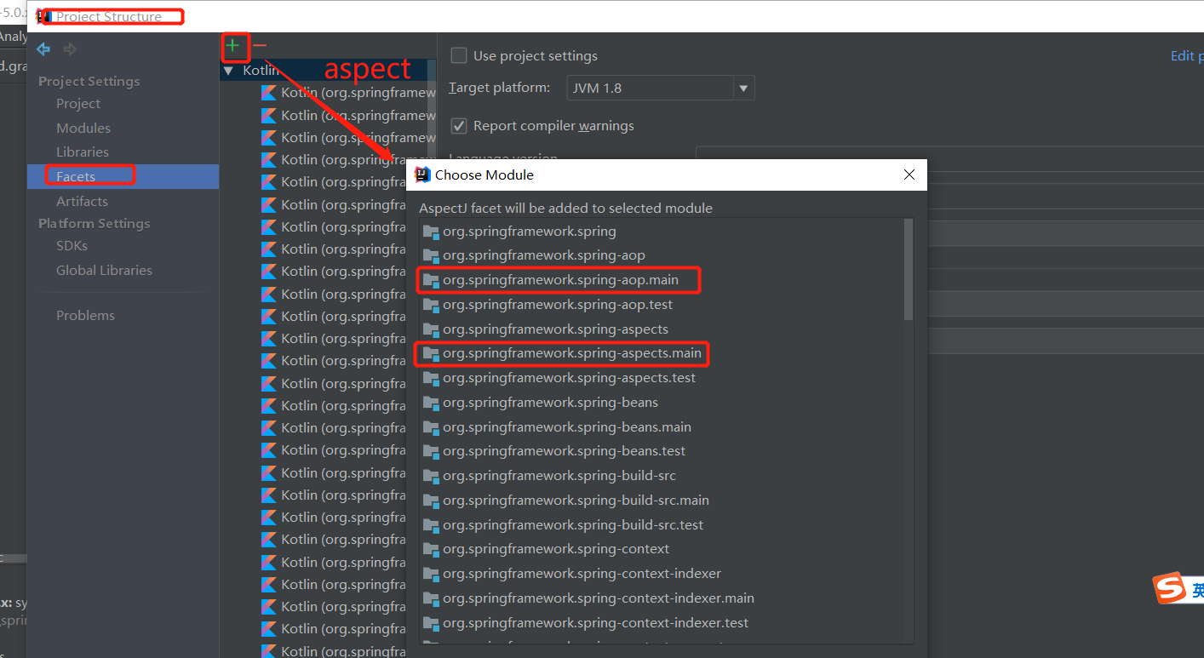
Task: Click module icon beside org.springframework.spring
Action: (431, 232)
